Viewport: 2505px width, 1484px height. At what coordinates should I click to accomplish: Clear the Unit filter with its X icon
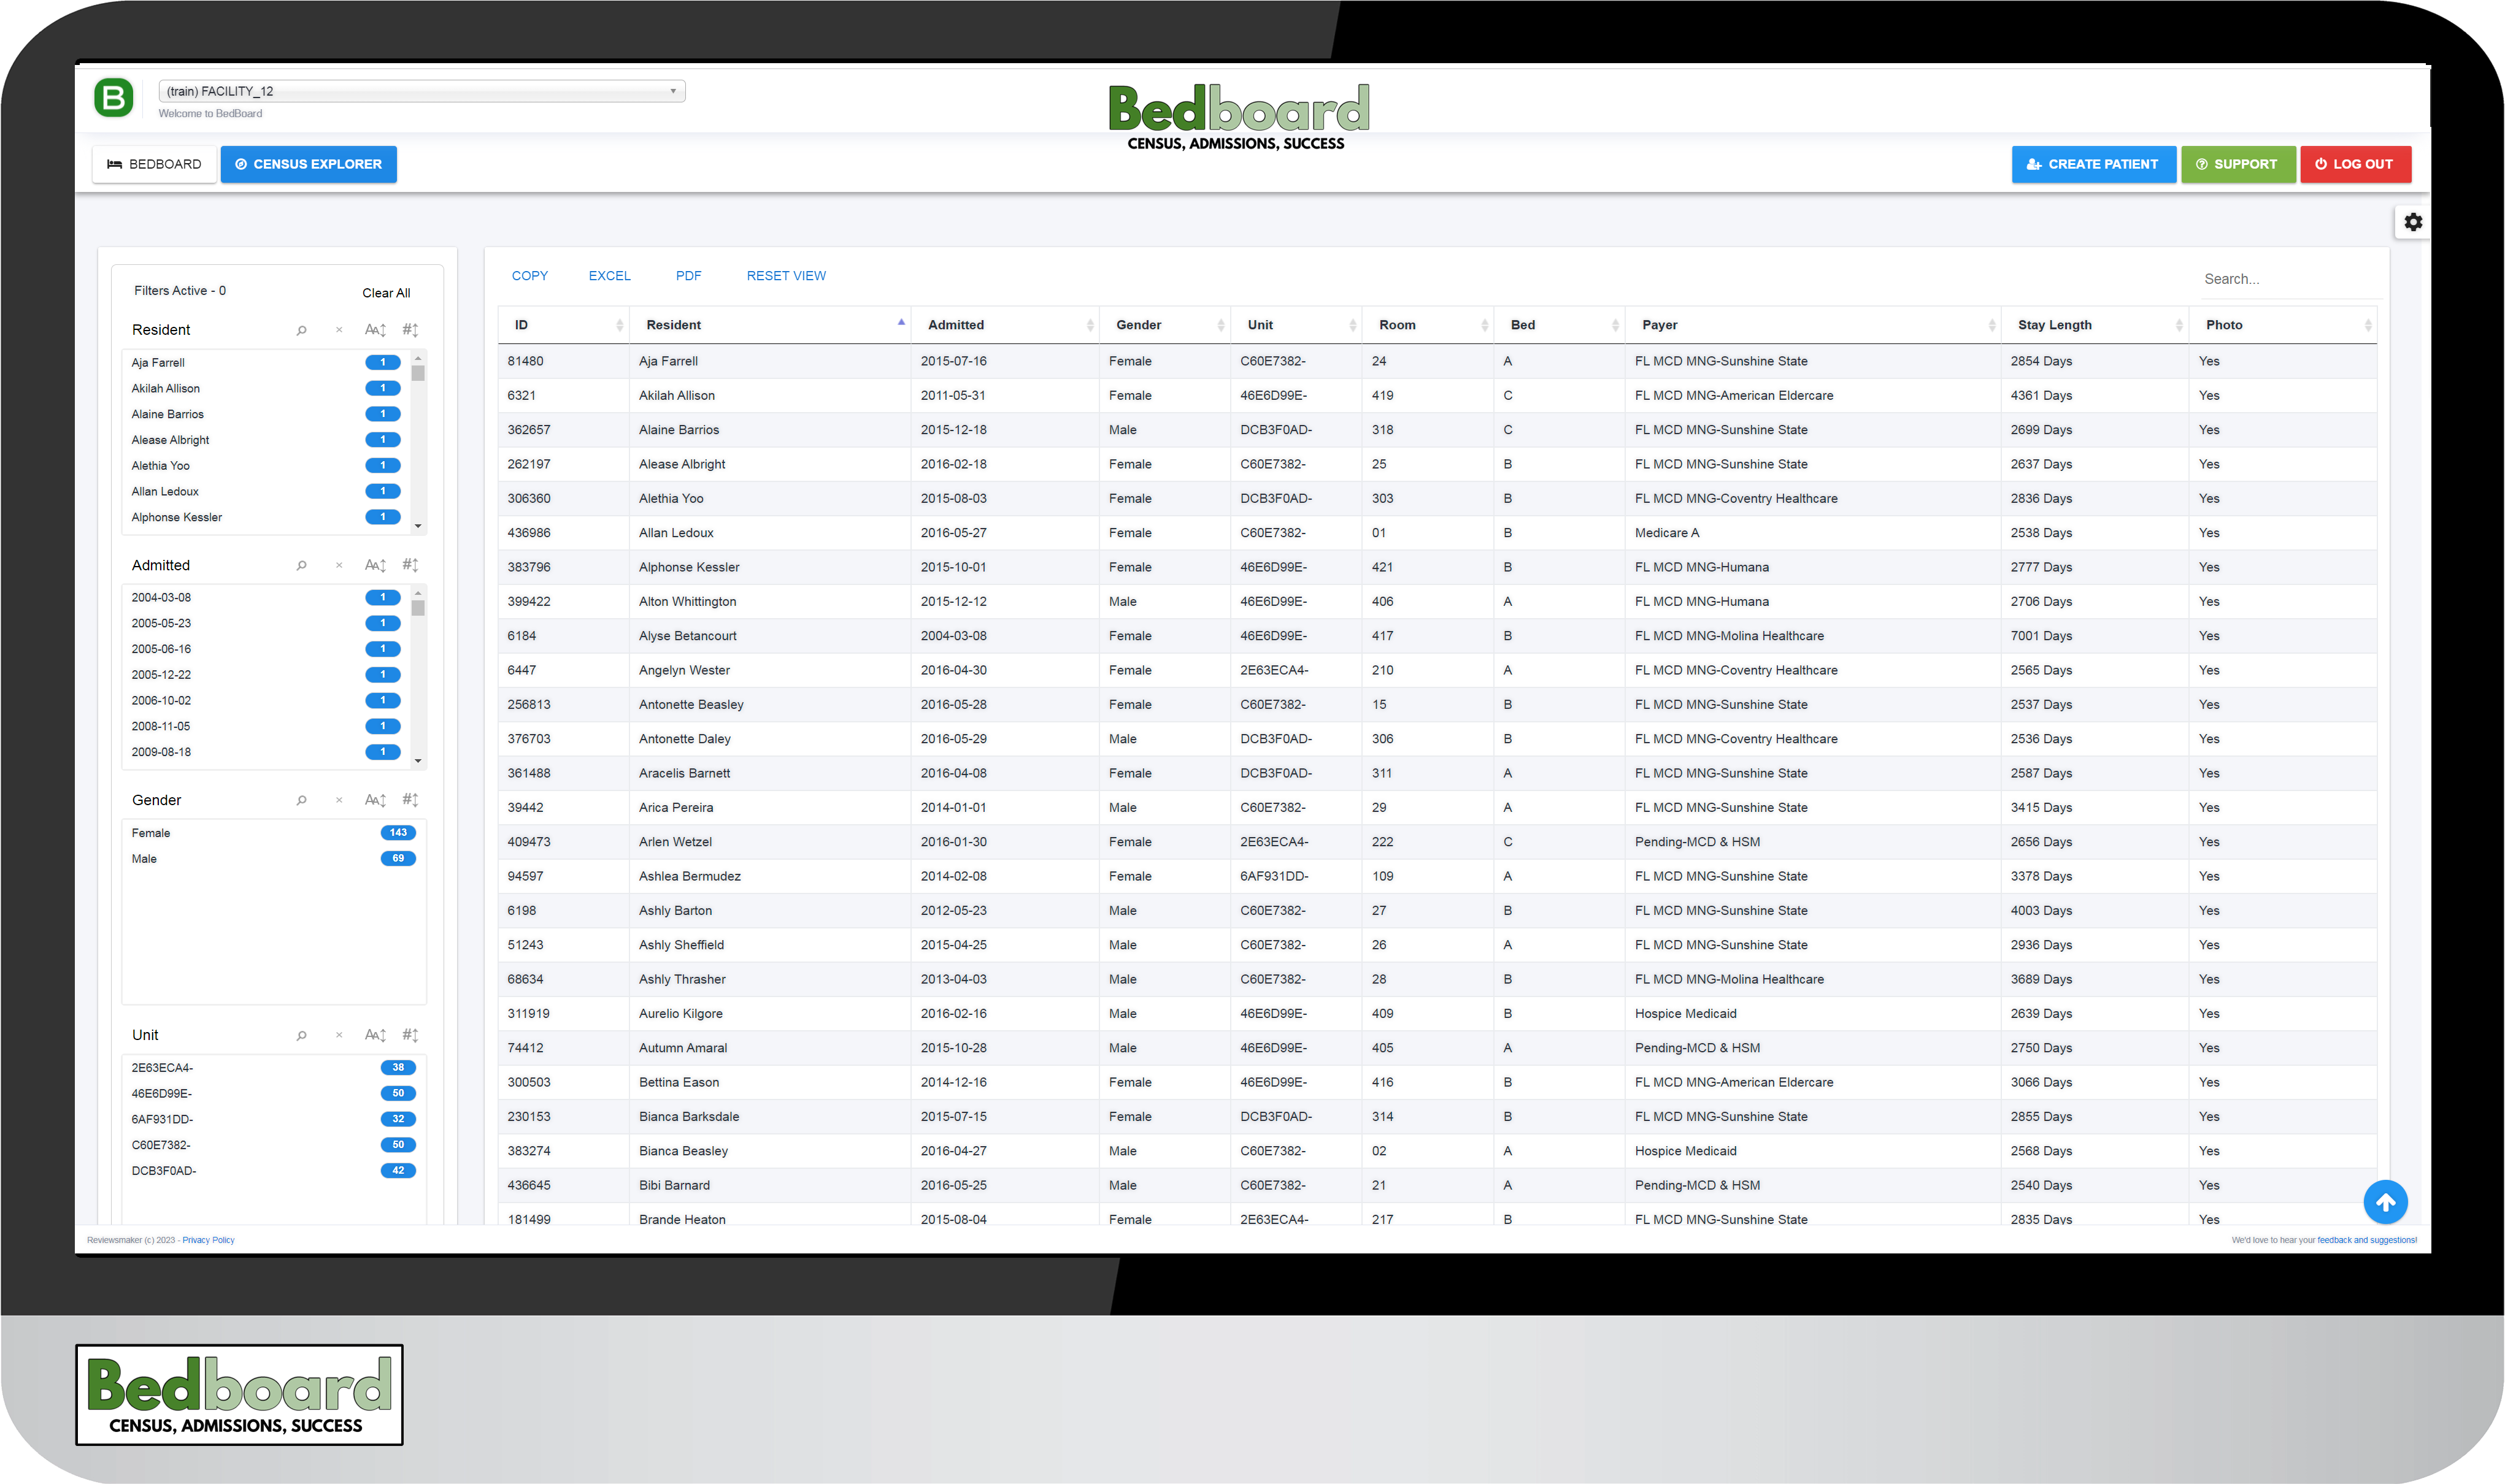tap(338, 1035)
